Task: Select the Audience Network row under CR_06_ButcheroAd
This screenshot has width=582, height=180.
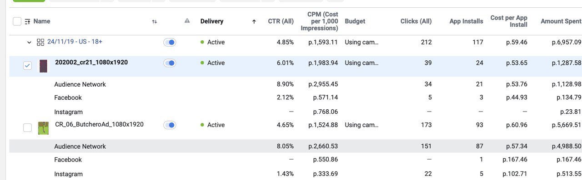Action: [x=296, y=146]
